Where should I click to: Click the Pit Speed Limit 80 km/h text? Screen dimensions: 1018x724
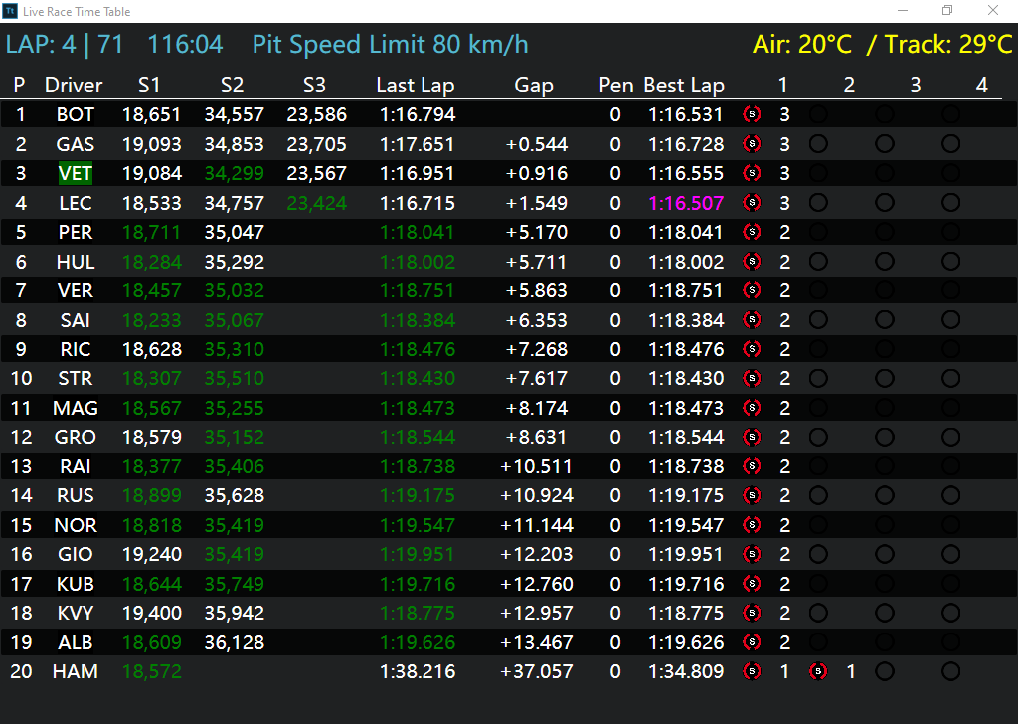tap(390, 44)
